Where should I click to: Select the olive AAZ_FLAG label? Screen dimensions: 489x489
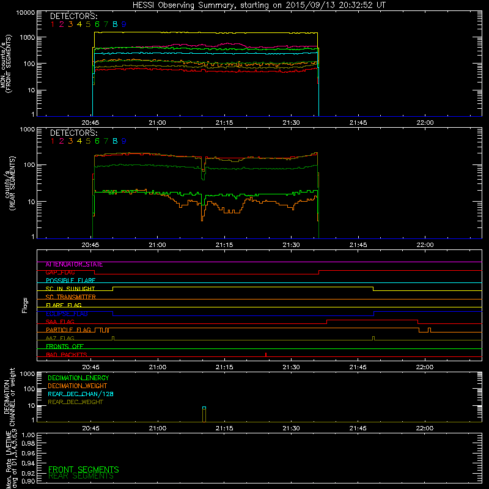click(x=60, y=339)
